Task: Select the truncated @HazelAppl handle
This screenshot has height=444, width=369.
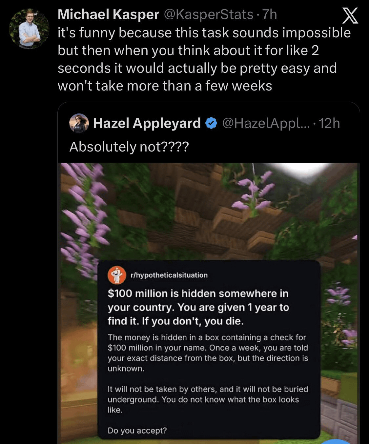Action: (x=266, y=123)
